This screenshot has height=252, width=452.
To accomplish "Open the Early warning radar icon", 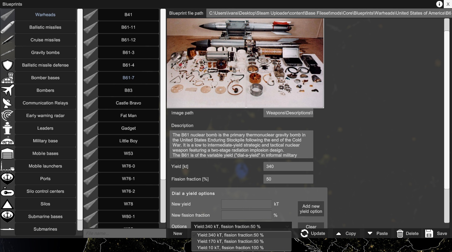I will 8,115.
